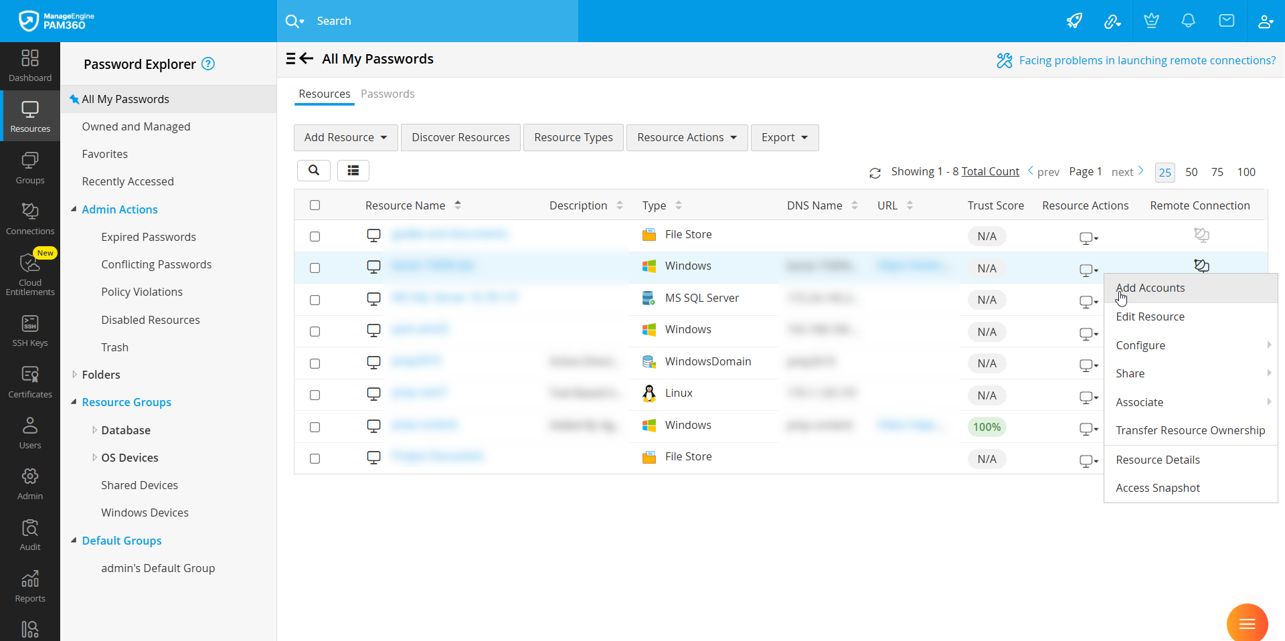Open Audit from the sidebar
Viewport: 1285px width, 641px height.
click(x=30, y=535)
